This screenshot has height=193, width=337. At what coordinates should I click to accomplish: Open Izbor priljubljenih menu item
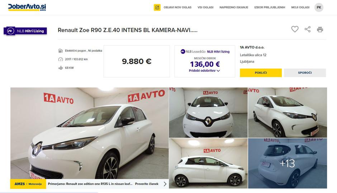pyautogui.click(x=270, y=7)
